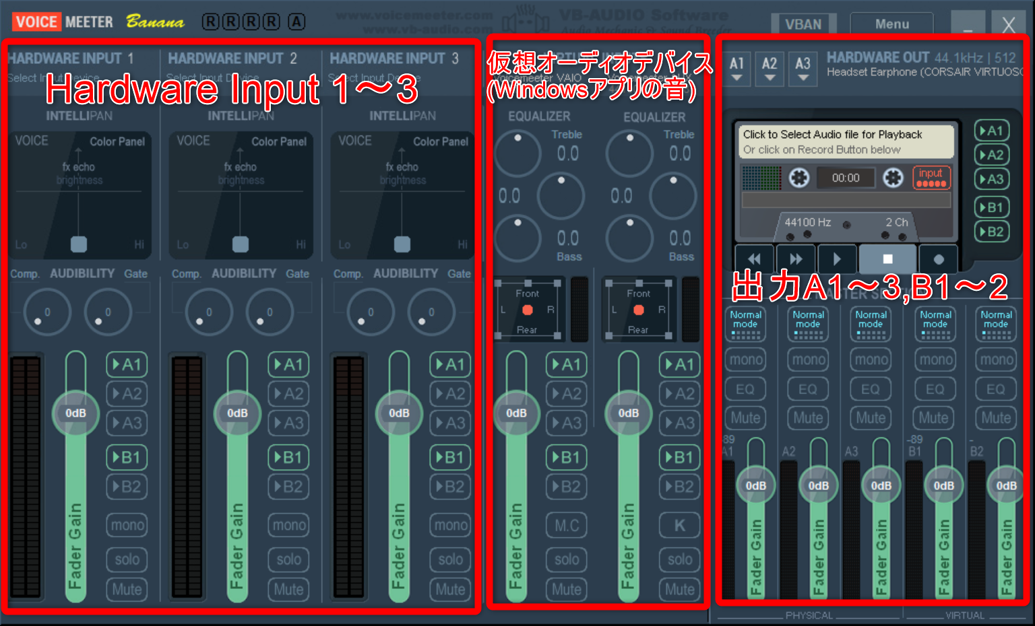Click the right cassette reel icon
Viewport: 1035px width, 626px height.
coord(893,178)
